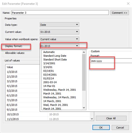
Task: Select the 14-Mar-01 format option
Action: 49,86
